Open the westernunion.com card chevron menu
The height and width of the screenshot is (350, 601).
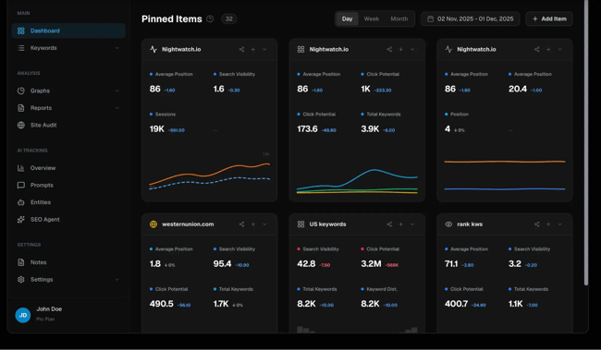[x=264, y=224]
